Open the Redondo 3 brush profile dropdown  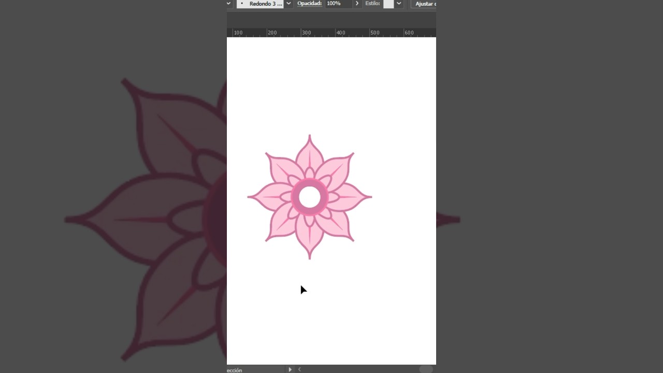tap(260, 4)
